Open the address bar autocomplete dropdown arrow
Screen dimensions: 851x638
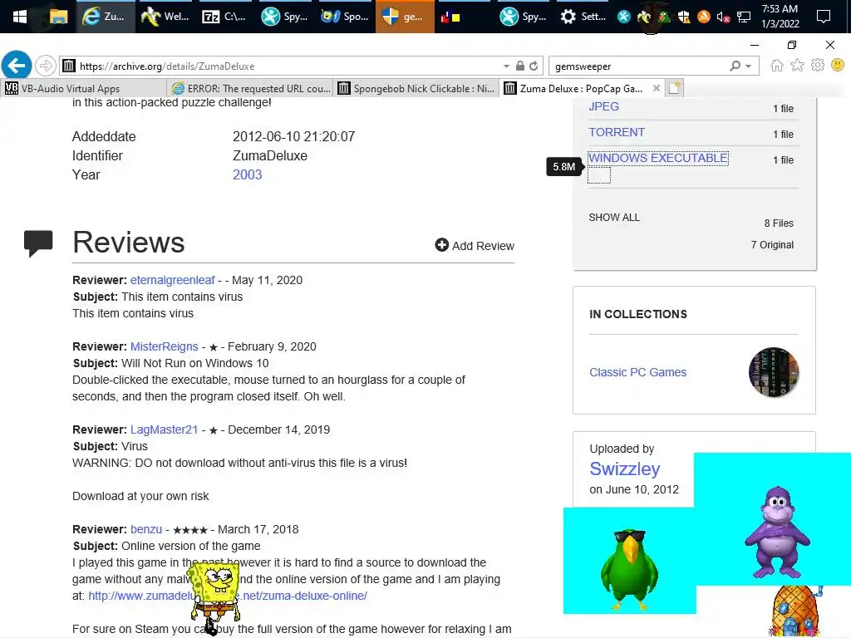coord(506,66)
